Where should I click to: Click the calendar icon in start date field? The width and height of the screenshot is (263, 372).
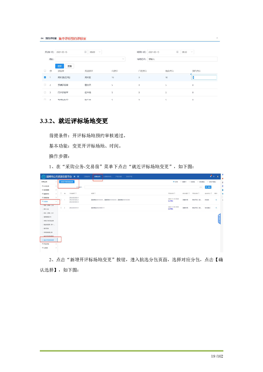point(85,52)
